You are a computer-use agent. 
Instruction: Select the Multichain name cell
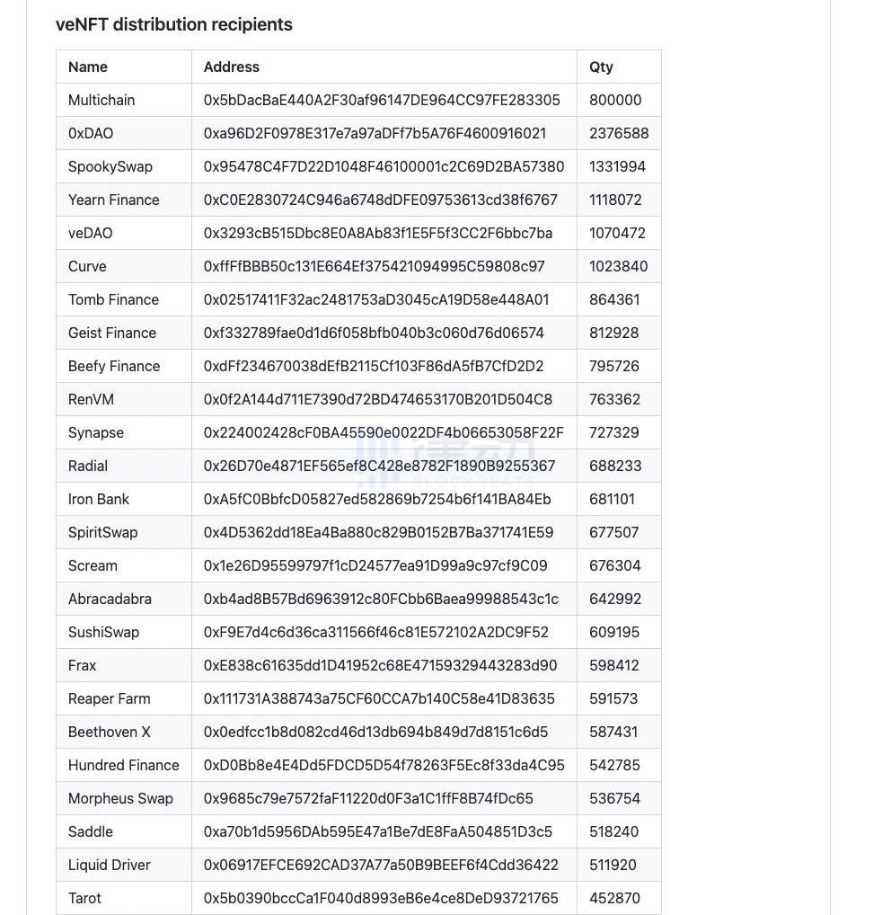coord(101,100)
